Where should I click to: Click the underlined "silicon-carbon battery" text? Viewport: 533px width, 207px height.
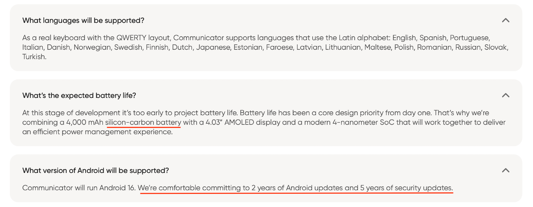point(143,122)
